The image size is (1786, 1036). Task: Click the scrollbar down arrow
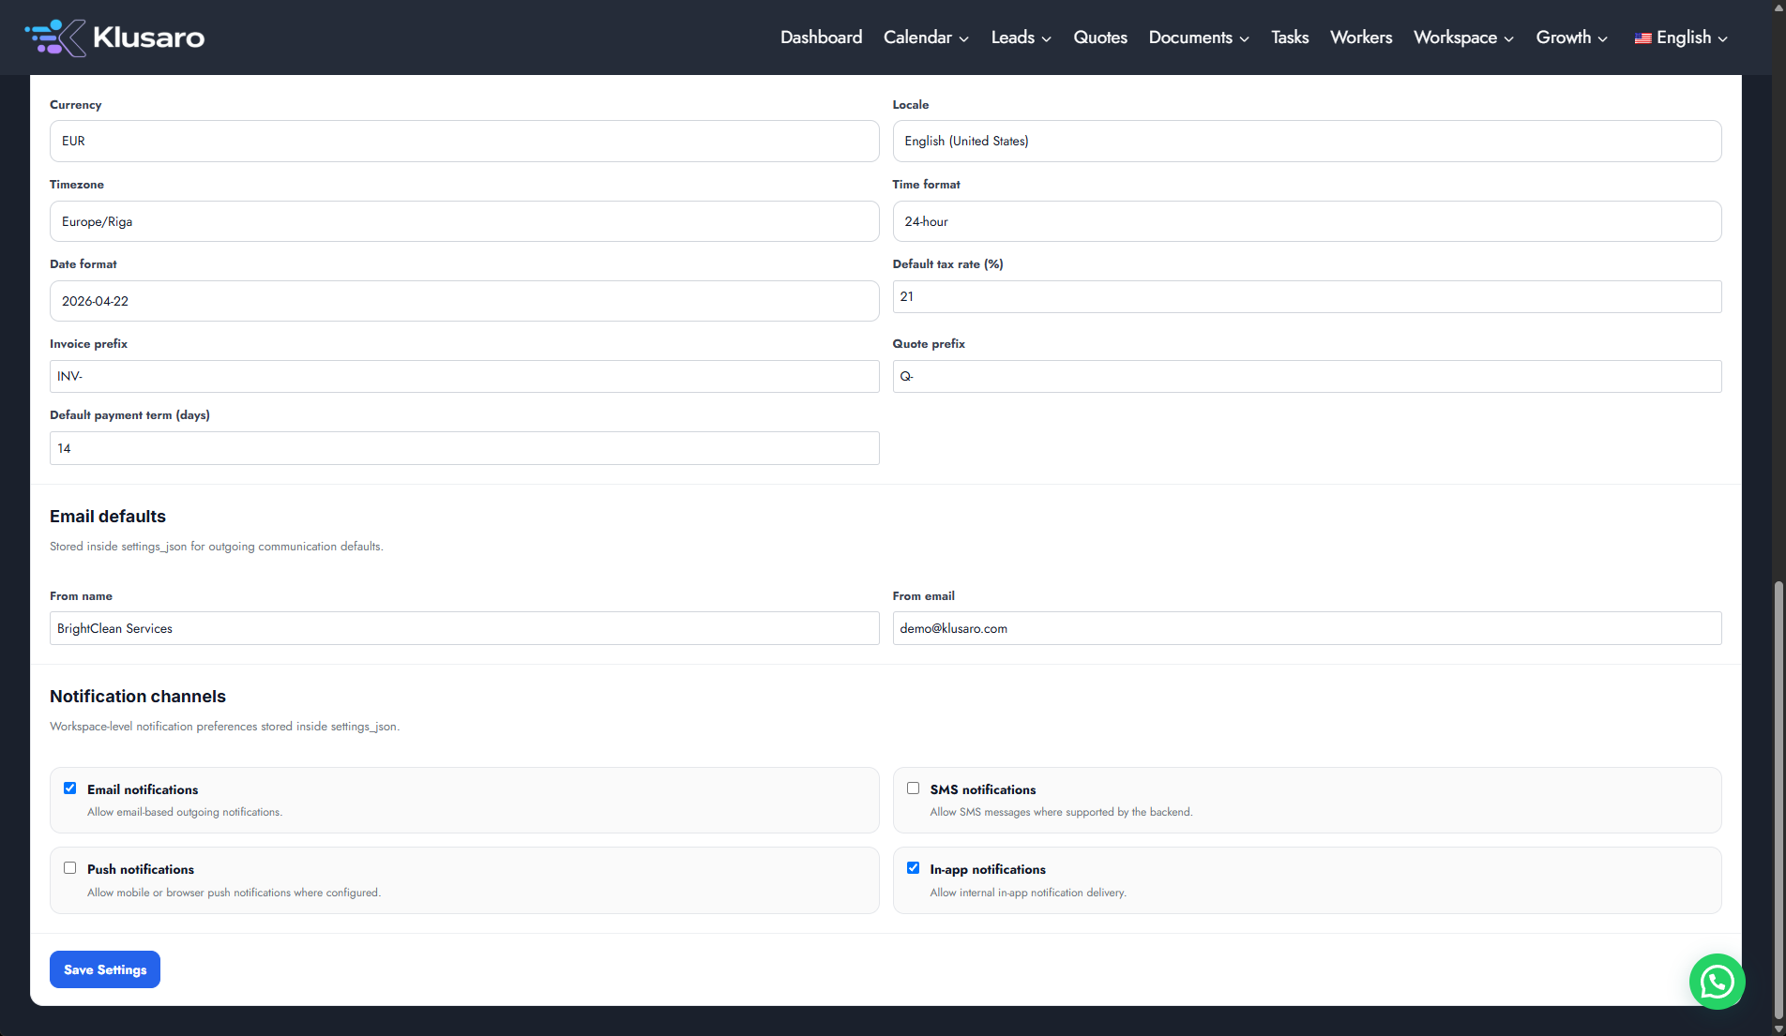pos(1778,1029)
